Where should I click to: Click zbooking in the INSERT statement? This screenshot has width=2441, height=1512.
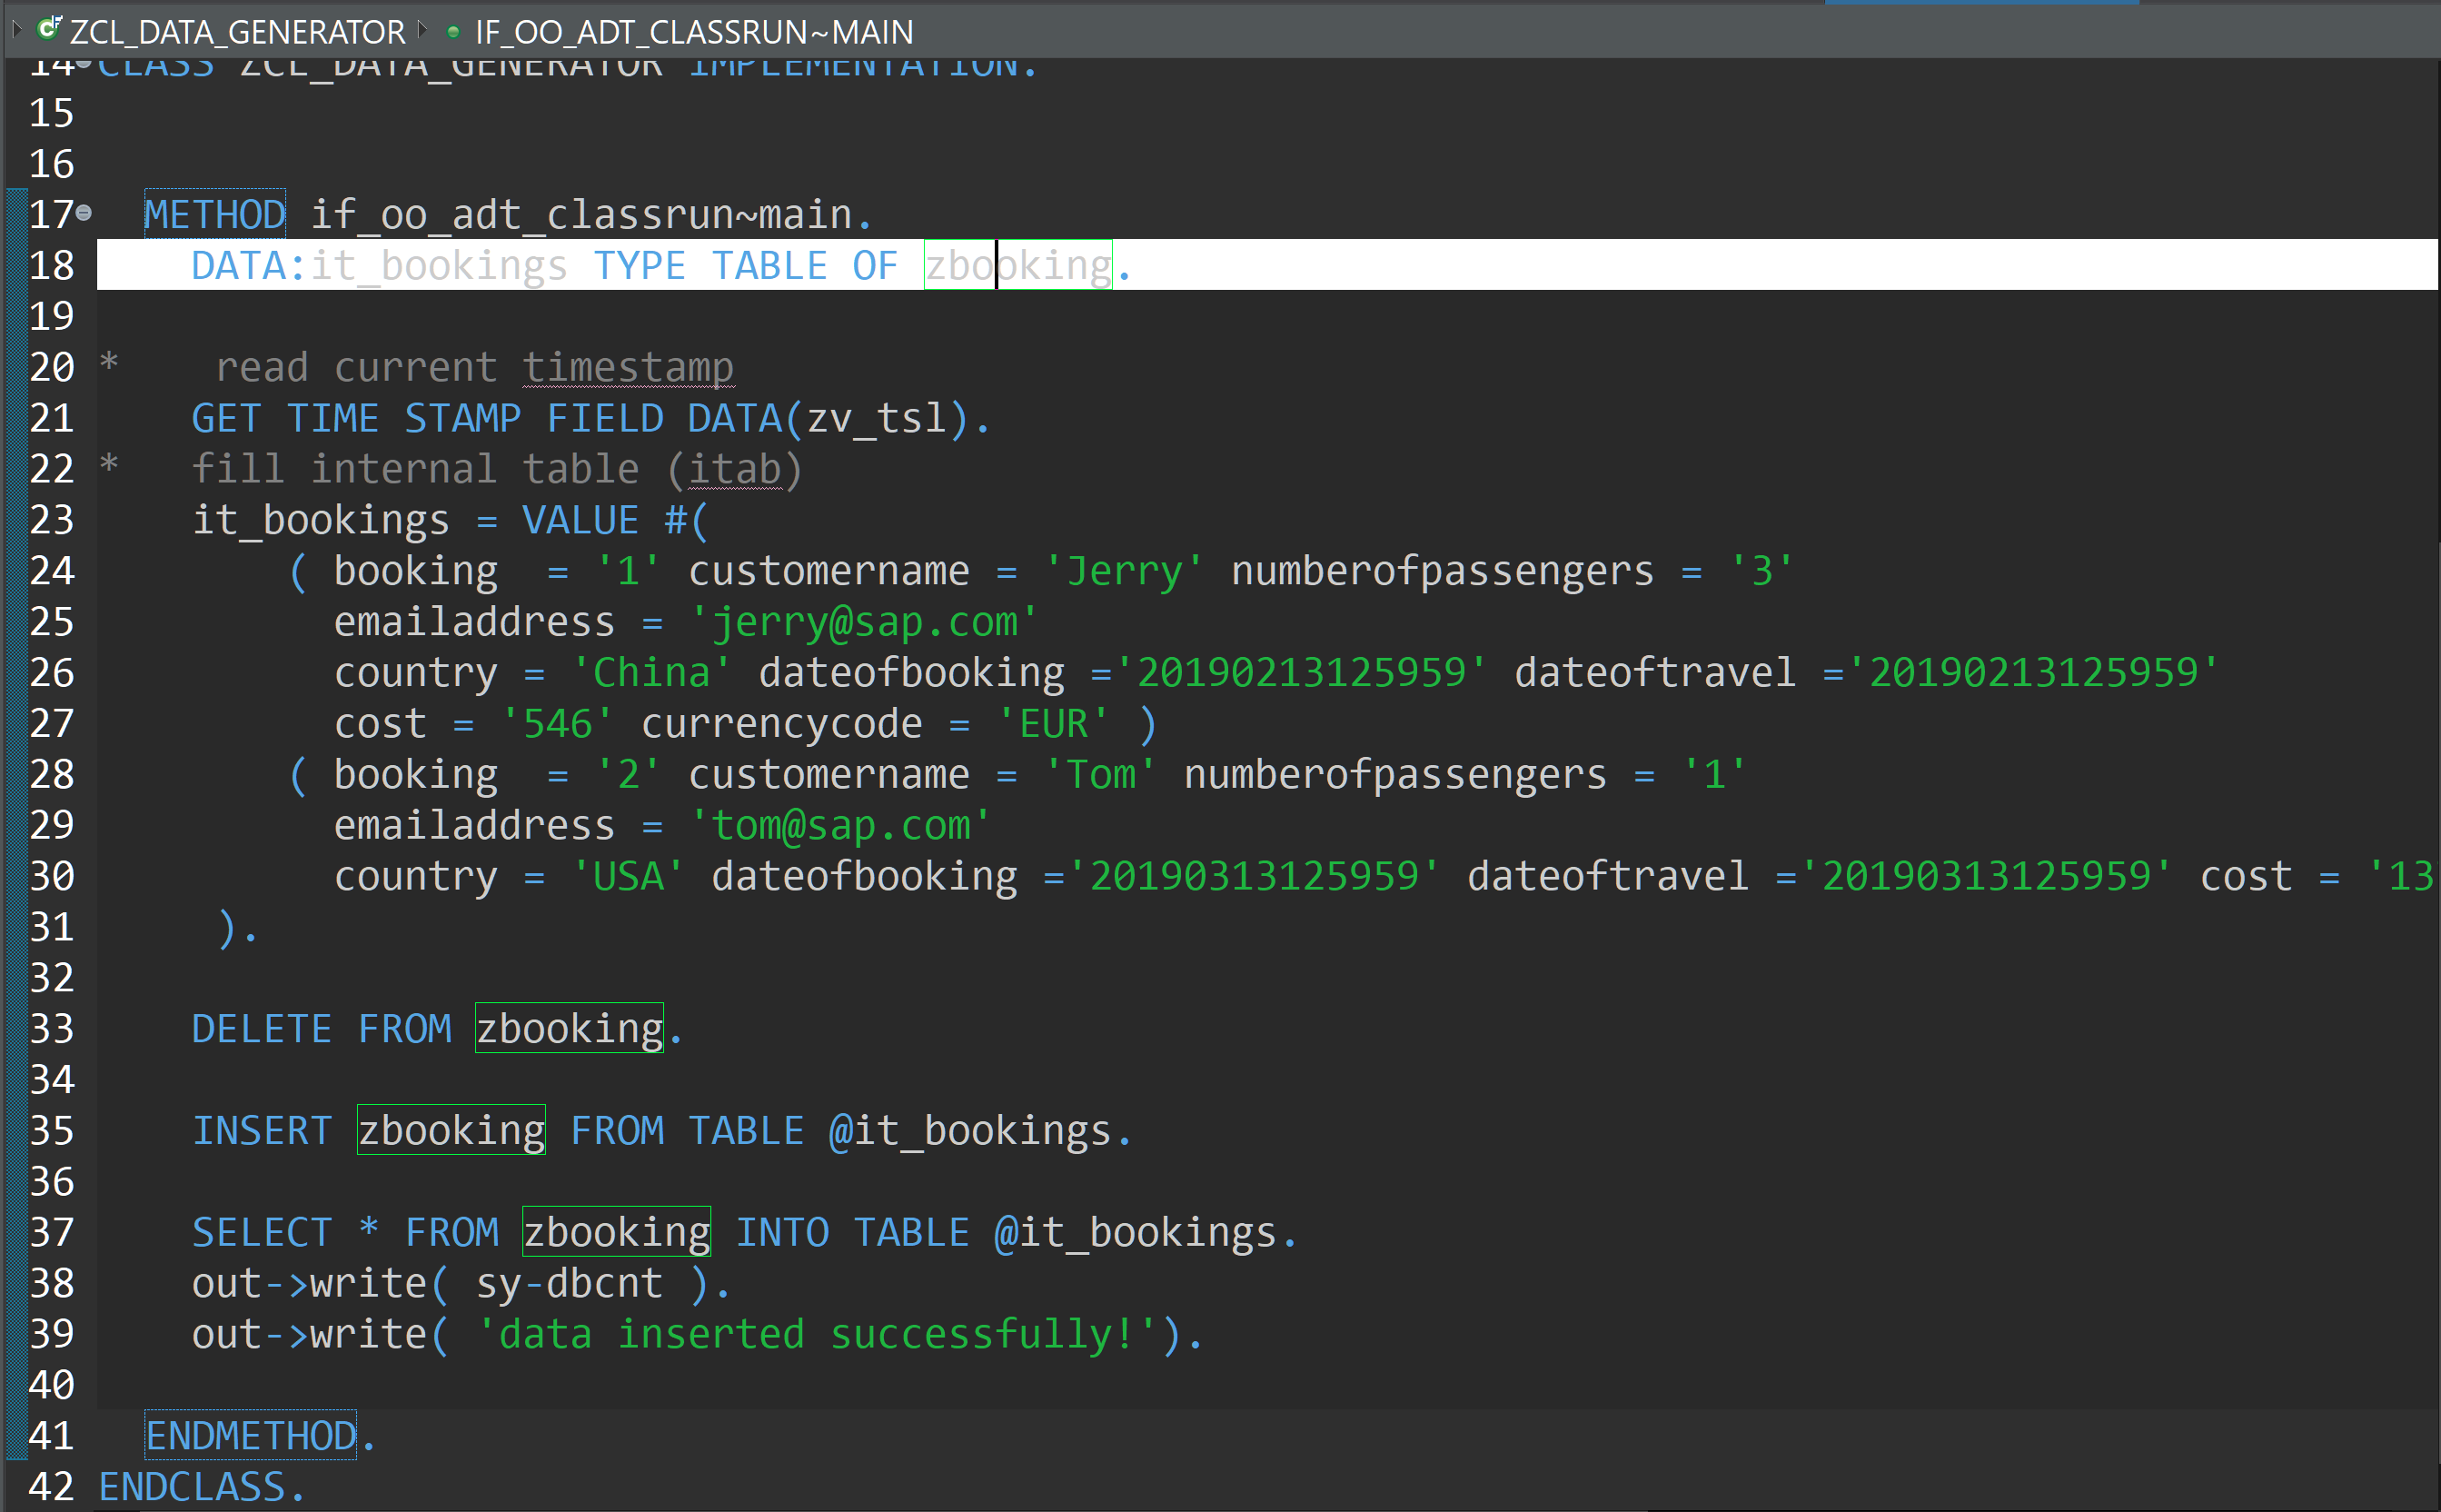(451, 1130)
